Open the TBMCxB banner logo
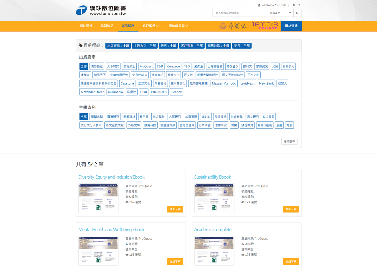 [x=265, y=26]
